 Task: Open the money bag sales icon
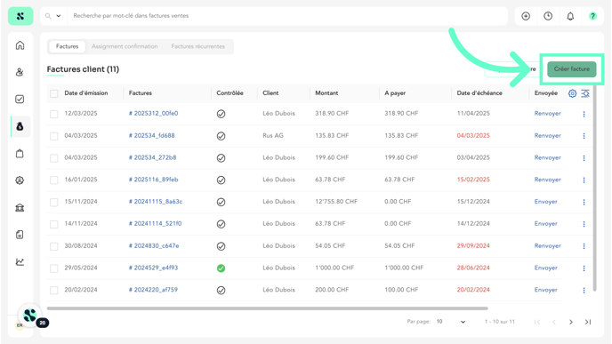click(x=20, y=126)
